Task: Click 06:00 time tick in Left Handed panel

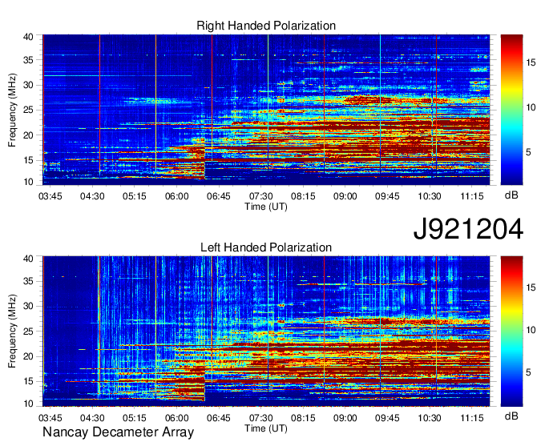Action: pyautogui.click(x=176, y=418)
